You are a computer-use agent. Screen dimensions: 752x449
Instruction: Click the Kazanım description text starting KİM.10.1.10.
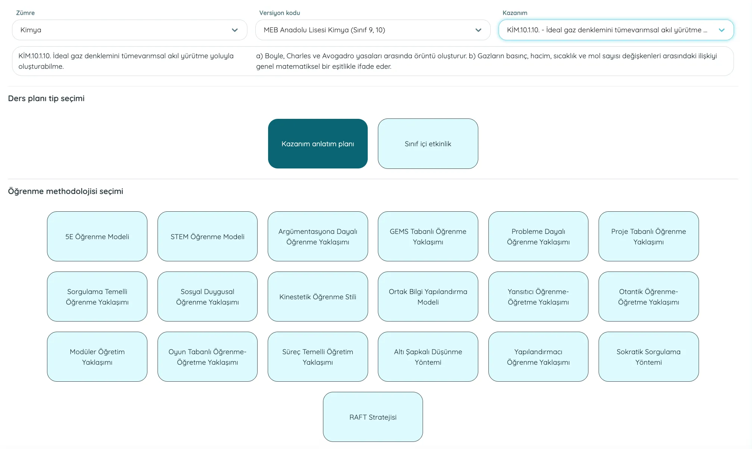[126, 61]
